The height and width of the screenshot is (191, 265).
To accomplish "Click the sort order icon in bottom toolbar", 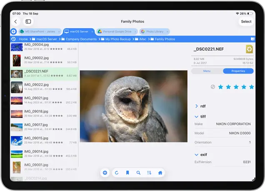I will coord(149,173).
